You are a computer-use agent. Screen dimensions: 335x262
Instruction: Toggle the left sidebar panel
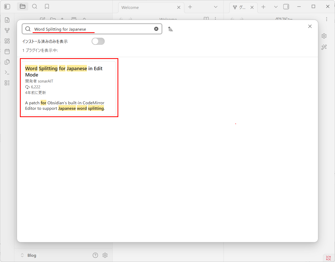tap(7, 7)
